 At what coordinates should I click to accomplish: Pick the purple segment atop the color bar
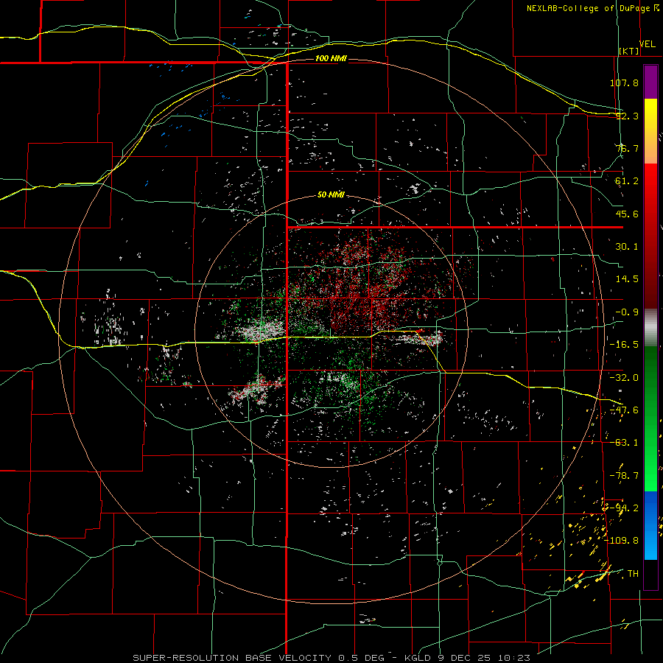650,83
